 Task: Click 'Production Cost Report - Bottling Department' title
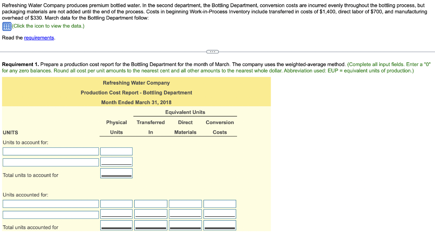pos(136,93)
